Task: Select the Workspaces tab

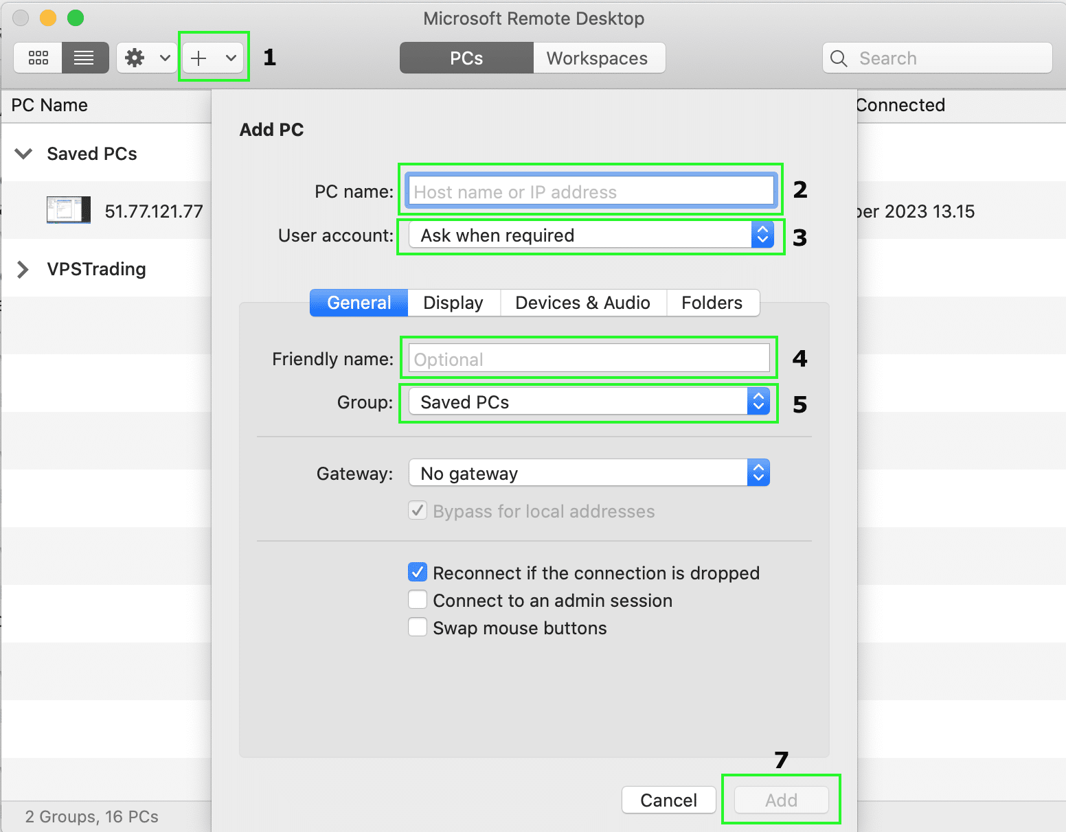Action: 599,58
